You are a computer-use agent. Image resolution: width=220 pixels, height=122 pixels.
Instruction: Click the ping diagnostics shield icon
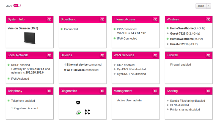tap(78, 103)
